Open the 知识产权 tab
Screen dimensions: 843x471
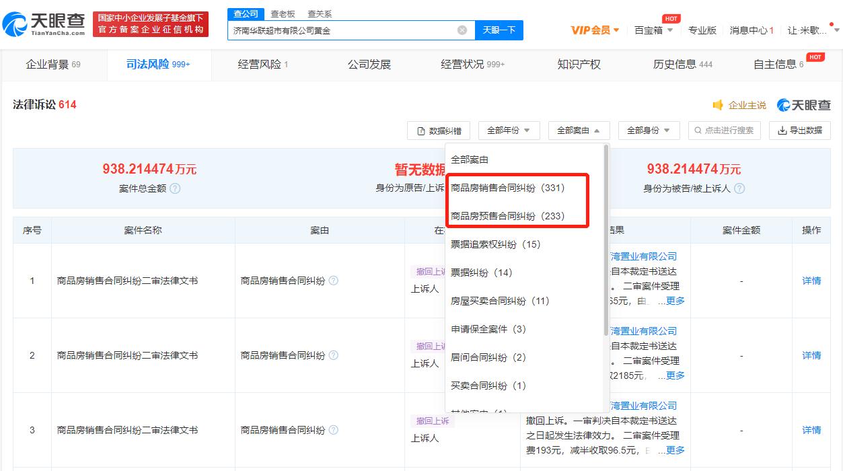click(x=579, y=65)
